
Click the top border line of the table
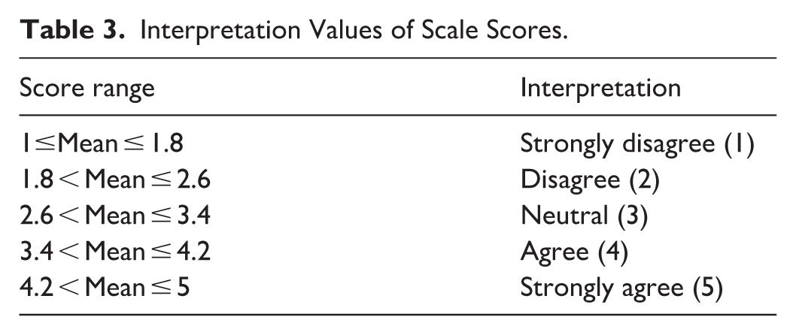pyautogui.click(x=398, y=57)
